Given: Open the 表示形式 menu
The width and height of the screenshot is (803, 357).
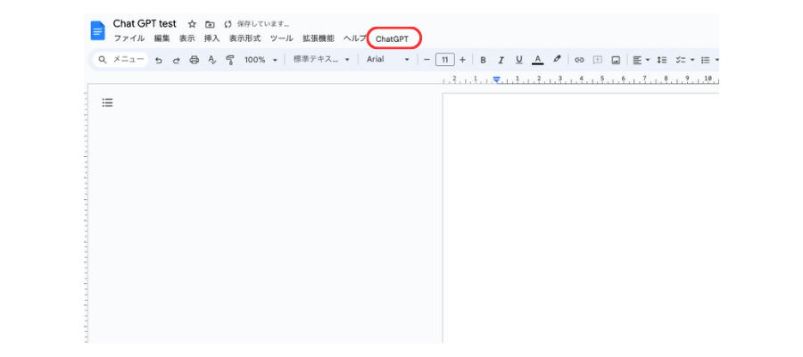Looking at the screenshot, I should pyautogui.click(x=244, y=38).
